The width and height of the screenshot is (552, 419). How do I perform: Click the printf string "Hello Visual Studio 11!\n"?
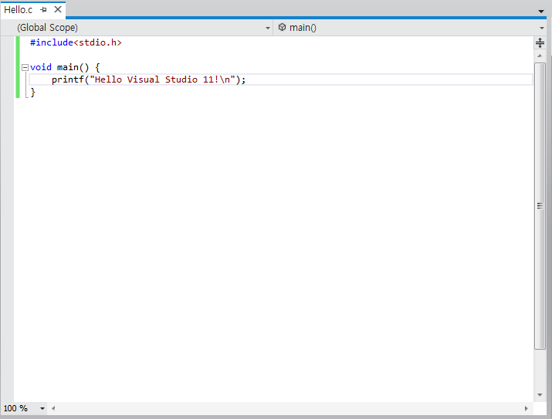coord(162,79)
